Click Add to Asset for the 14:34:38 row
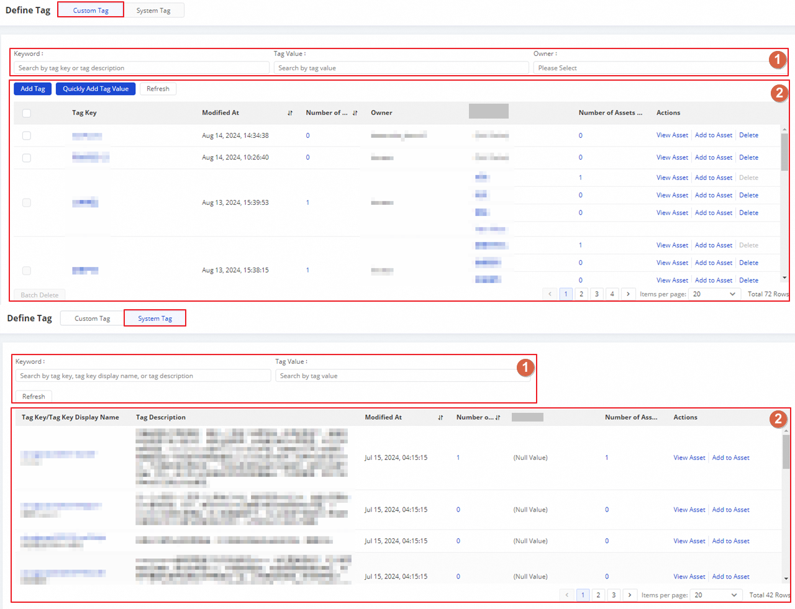The height and width of the screenshot is (609, 795). 714,135
